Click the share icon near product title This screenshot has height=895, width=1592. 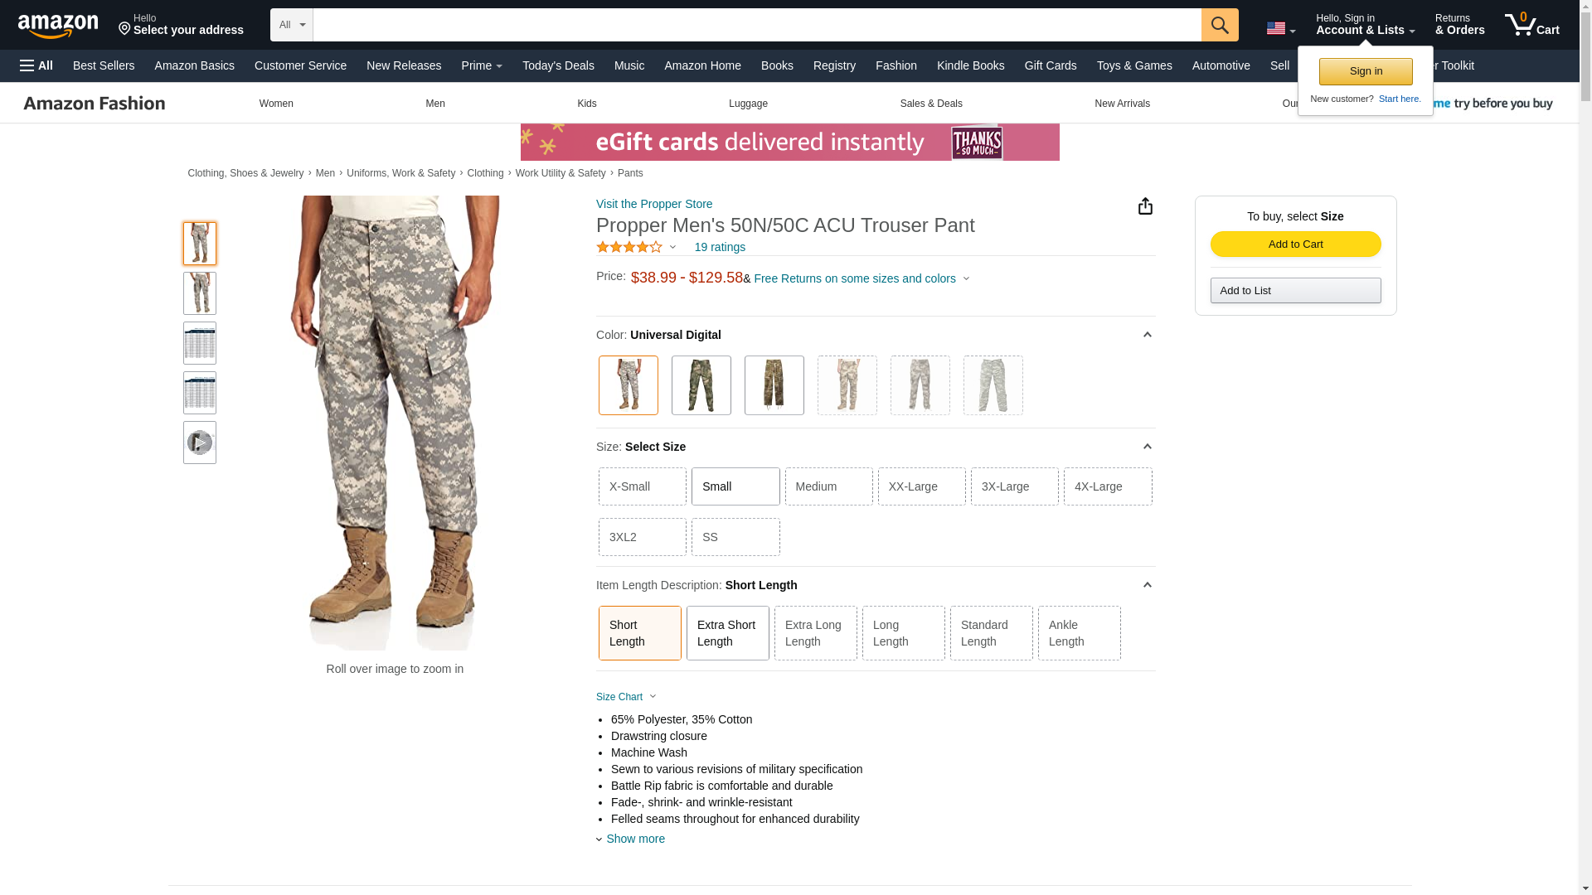coord(1144,206)
